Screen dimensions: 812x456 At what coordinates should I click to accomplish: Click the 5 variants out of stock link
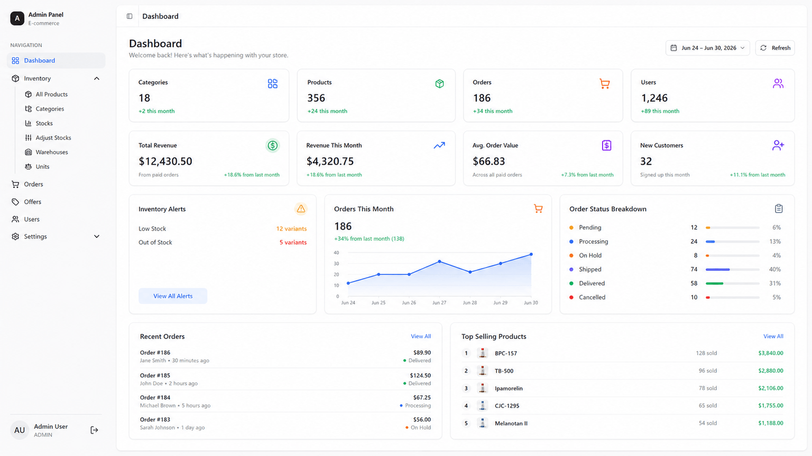pos(293,242)
